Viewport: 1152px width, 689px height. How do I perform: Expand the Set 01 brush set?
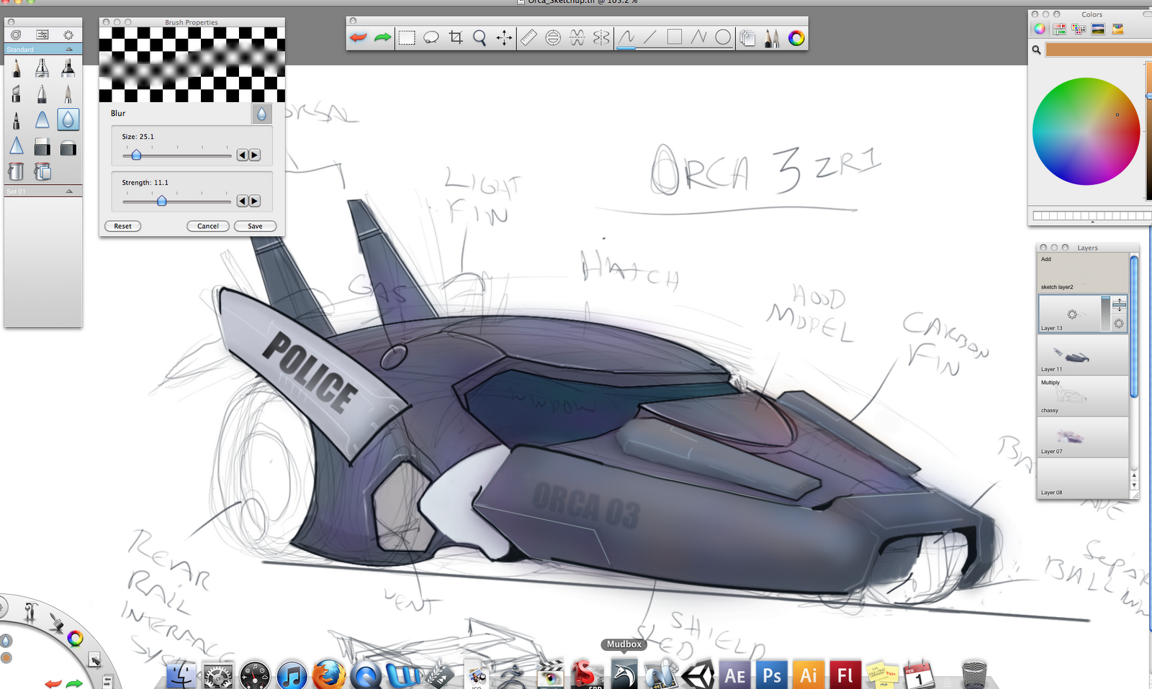point(69,191)
